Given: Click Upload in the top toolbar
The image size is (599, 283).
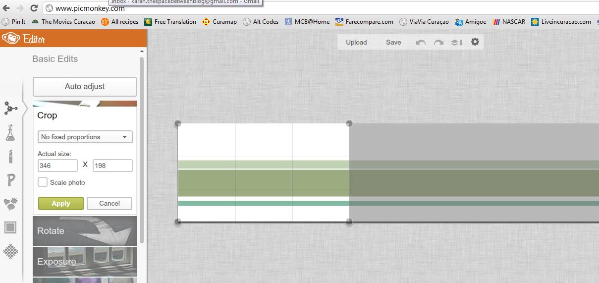Looking at the screenshot, I should click(356, 42).
